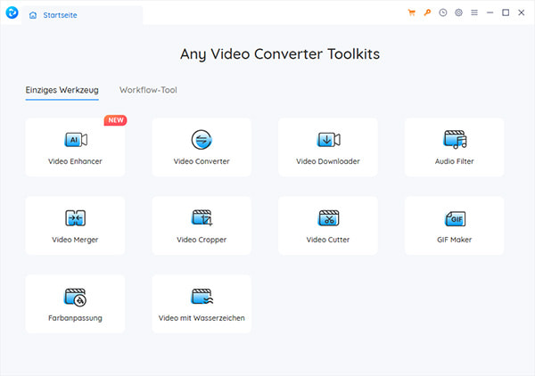Click the Any Video Converter Toolkits heading
535x376 pixels.
280,54
